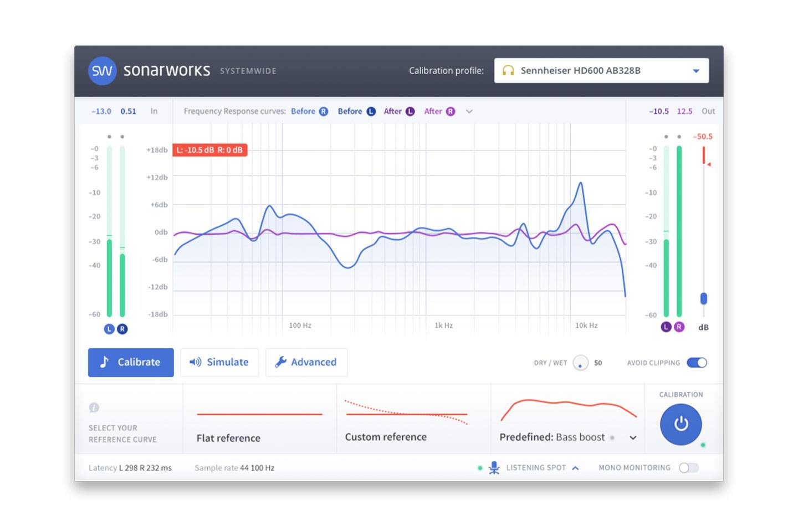This screenshot has width=798, height=527.
Task: Click the red peak marker on output slider
Action: [709, 164]
